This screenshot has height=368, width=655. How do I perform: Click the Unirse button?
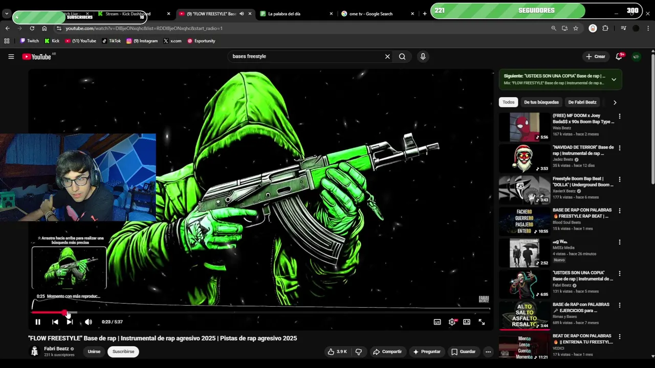pyautogui.click(x=94, y=352)
